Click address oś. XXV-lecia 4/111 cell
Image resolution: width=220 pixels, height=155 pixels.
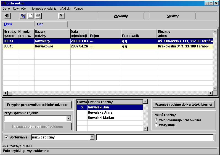[x=185, y=41]
